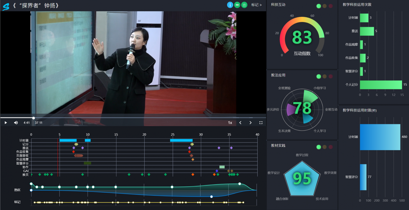Viewport: 409px width, 210px height.
Task: Click the 推送 bar showing 5
Action: click(x=367, y=31)
